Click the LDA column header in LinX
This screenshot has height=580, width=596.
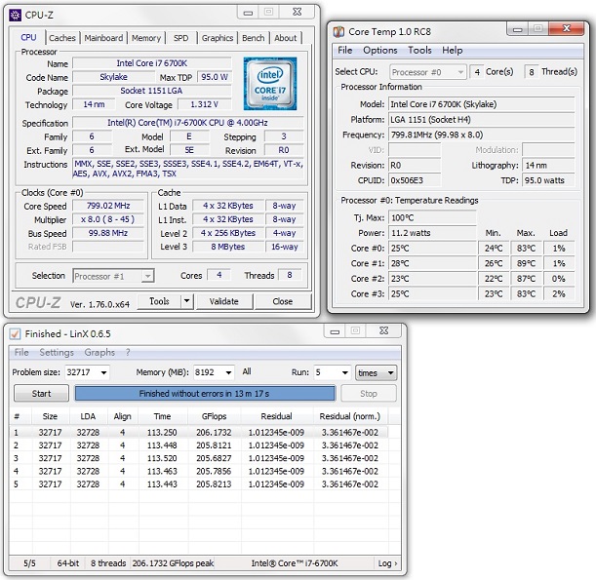[88, 416]
